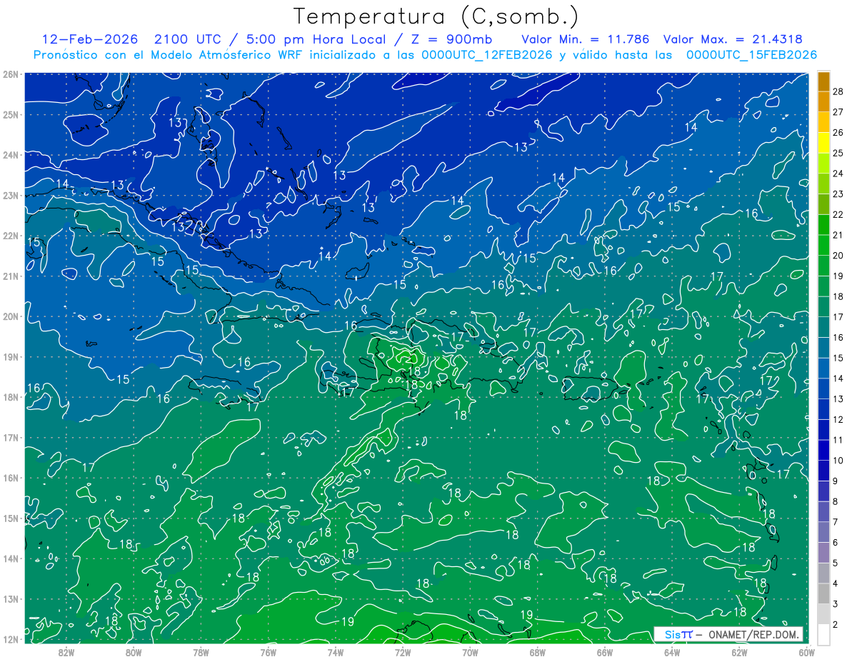Click the "62W" longitude axis label

click(739, 651)
